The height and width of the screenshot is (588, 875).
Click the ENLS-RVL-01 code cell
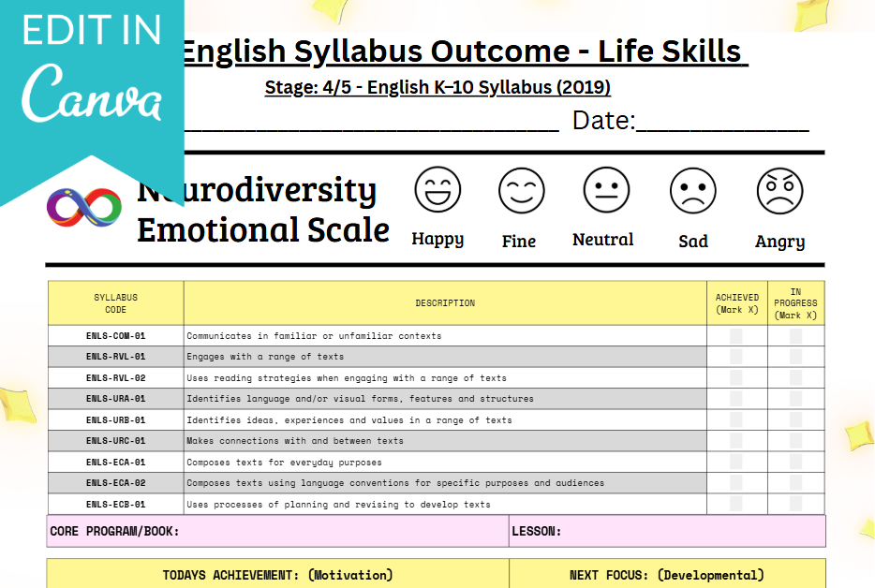tap(115, 357)
